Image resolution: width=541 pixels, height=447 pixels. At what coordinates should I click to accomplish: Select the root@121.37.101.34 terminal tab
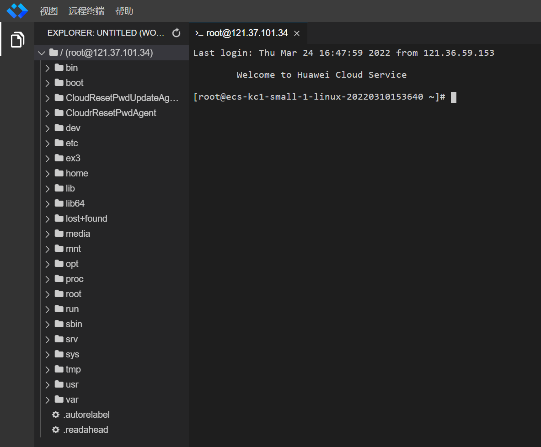click(248, 33)
